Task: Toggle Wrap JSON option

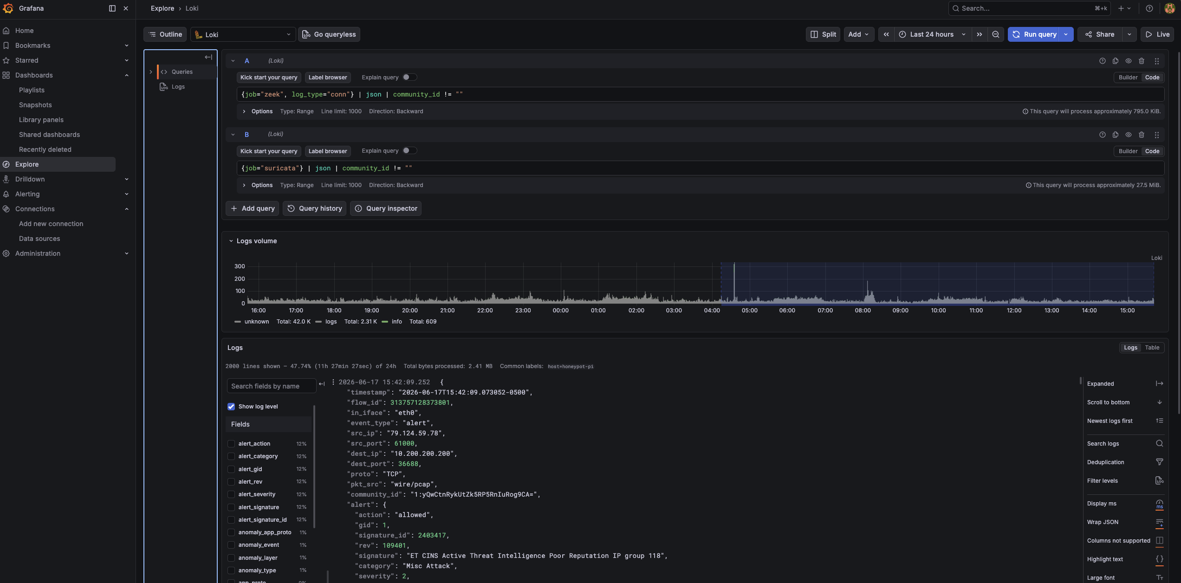Action: (1125, 522)
